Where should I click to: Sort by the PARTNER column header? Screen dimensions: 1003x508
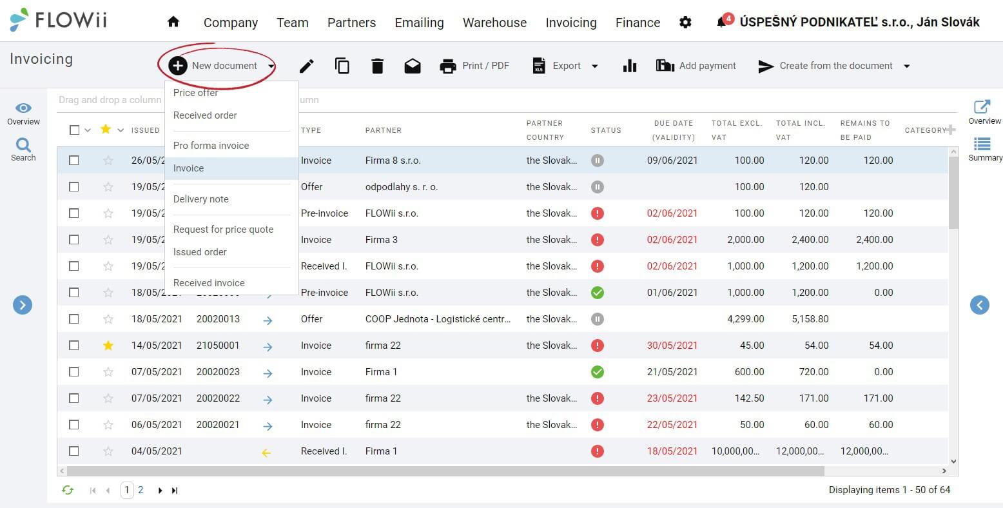click(x=384, y=130)
